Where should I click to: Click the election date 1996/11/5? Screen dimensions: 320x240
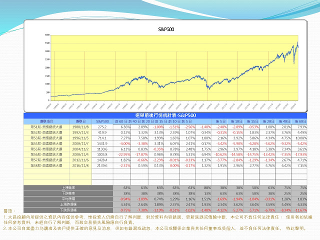(x=80, y=138)
